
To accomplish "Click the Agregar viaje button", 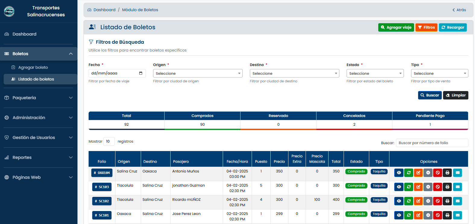I will point(396,27).
